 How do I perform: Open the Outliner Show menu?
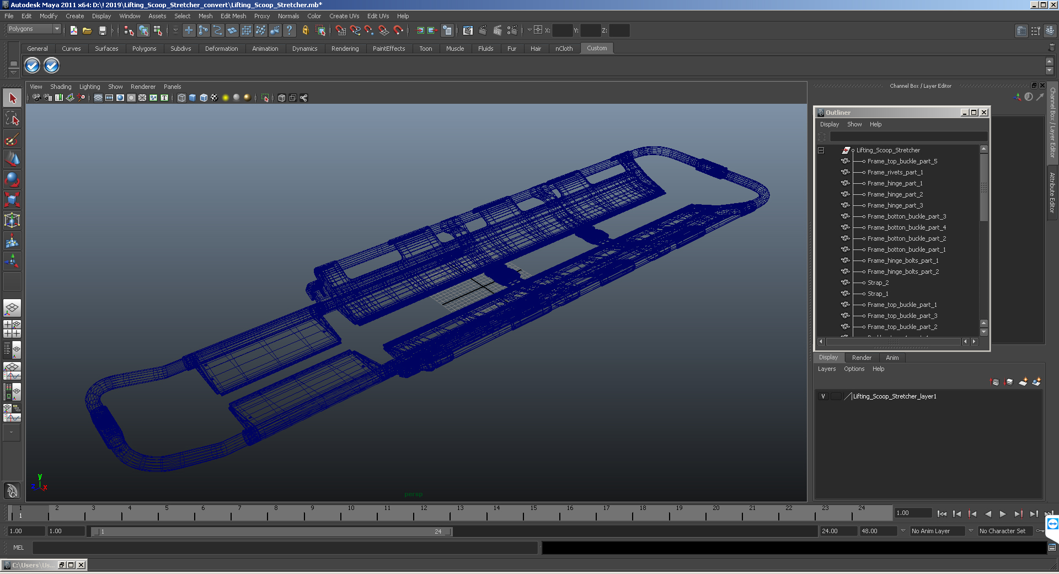point(854,124)
